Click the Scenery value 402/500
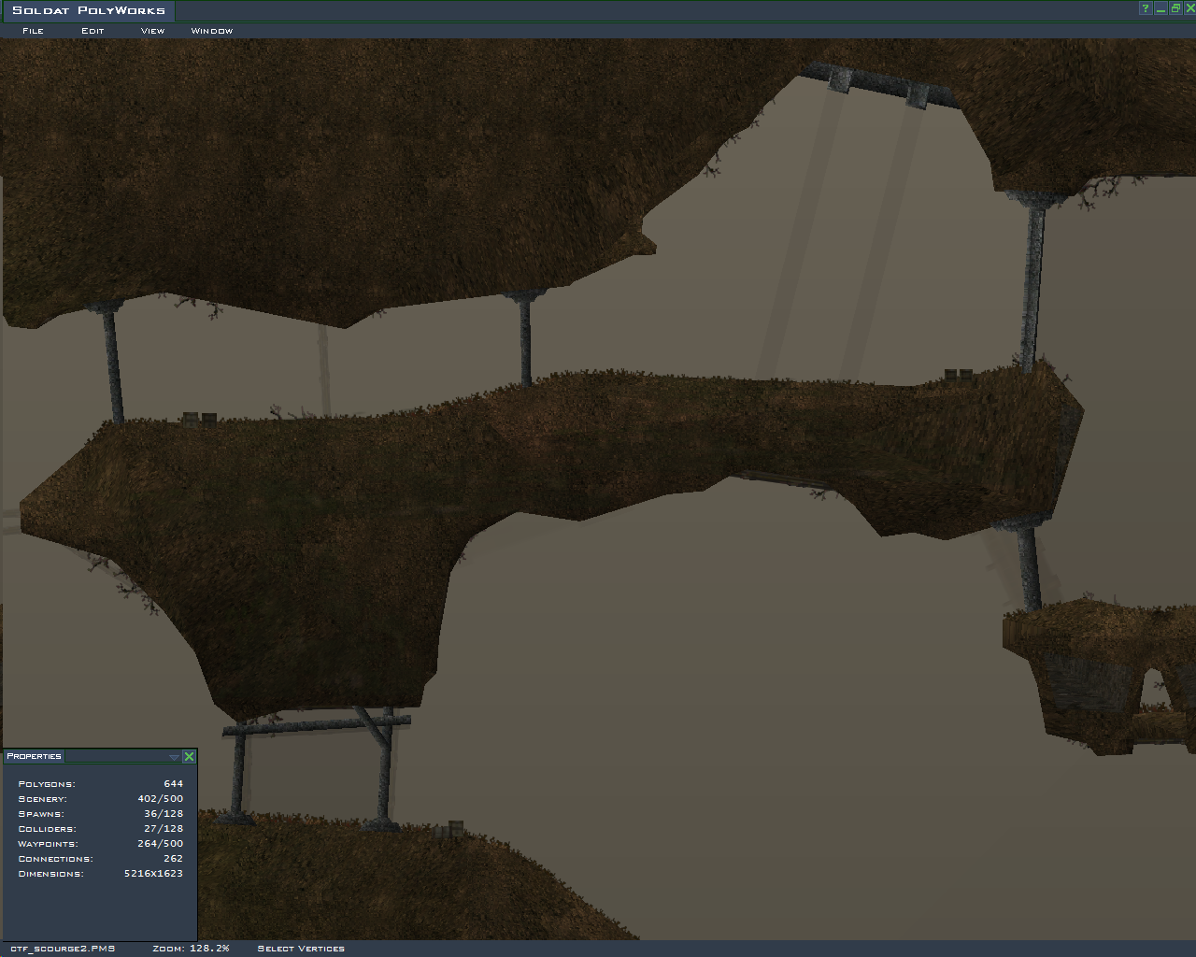 [160, 799]
